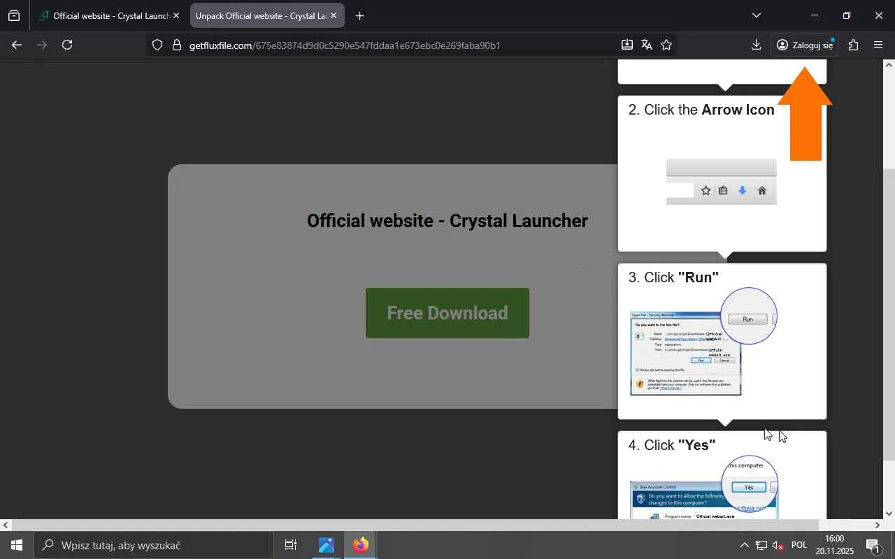Open the Photos app on the taskbar

point(327,545)
